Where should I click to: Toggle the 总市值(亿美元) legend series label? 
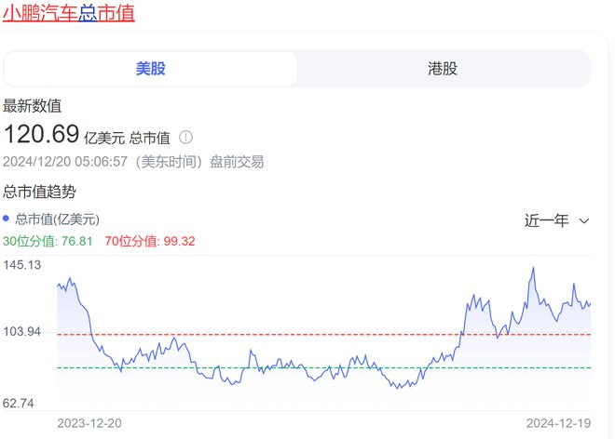pos(57,219)
